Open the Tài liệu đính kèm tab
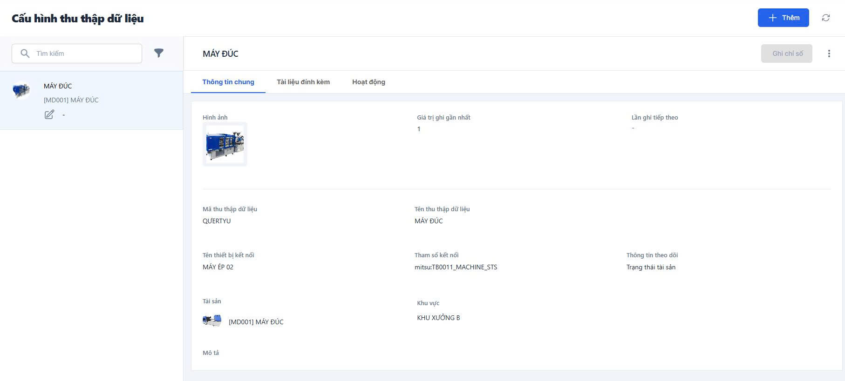This screenshot has height=381, width=845. coord(303,82)
